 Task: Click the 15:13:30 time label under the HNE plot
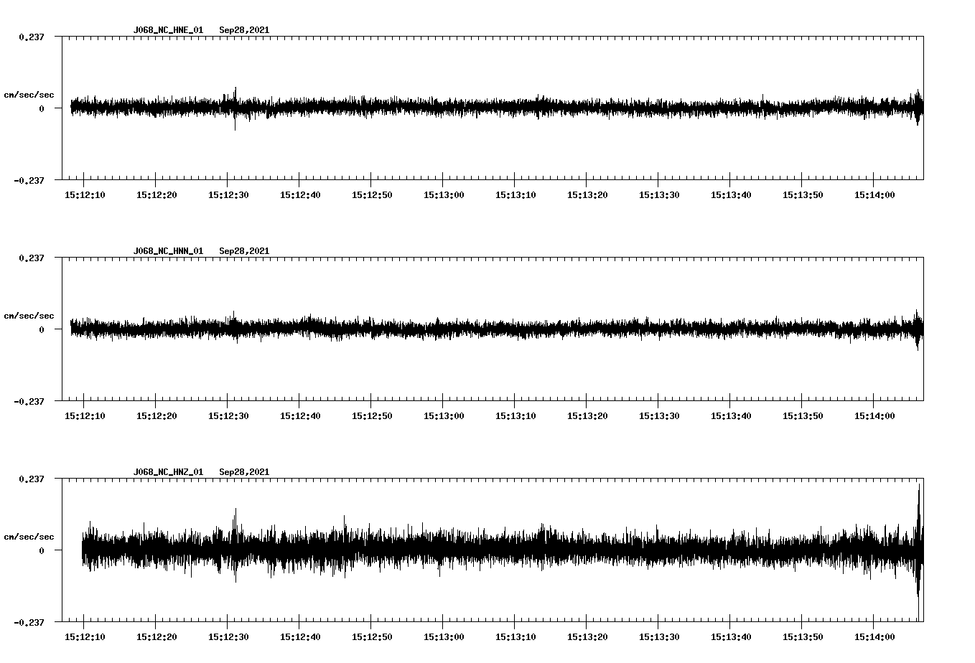tap(659, 194)
